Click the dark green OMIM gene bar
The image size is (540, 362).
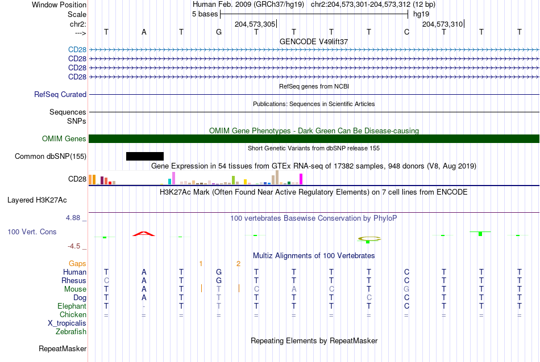click(x=314, y=138)
